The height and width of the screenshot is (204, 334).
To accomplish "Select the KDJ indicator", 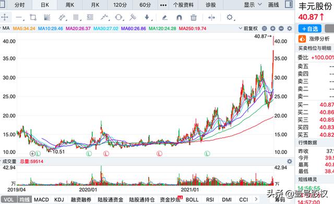I will tap(59, 199).
